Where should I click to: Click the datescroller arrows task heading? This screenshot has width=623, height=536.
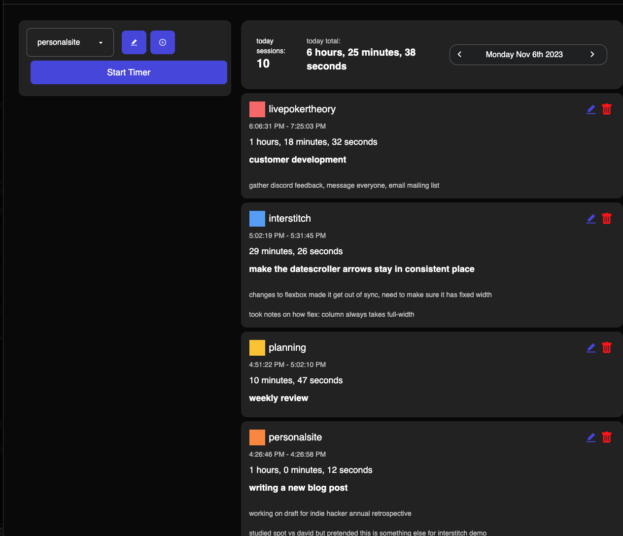(362, 269)
